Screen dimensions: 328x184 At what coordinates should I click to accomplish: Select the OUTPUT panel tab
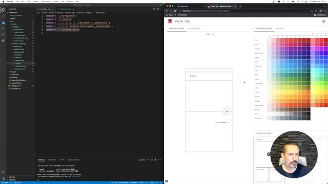(61, 160)
